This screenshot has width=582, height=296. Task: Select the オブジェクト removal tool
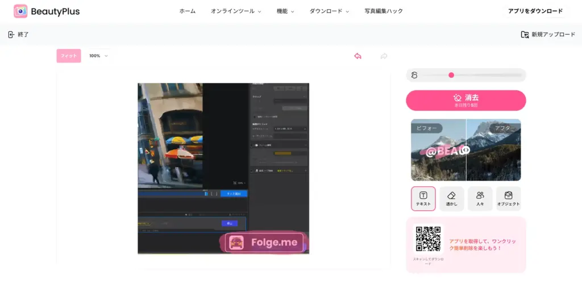(x=508, y=199)
